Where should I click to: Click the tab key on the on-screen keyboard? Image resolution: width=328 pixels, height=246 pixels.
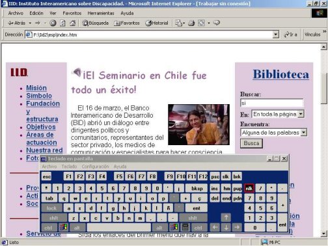49,198
